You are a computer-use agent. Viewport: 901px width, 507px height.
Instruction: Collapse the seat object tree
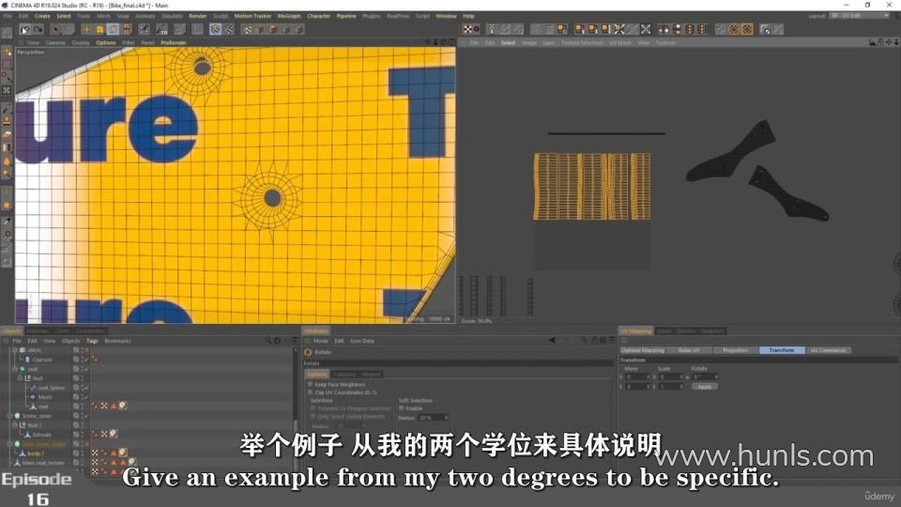(x=15, y=368)
